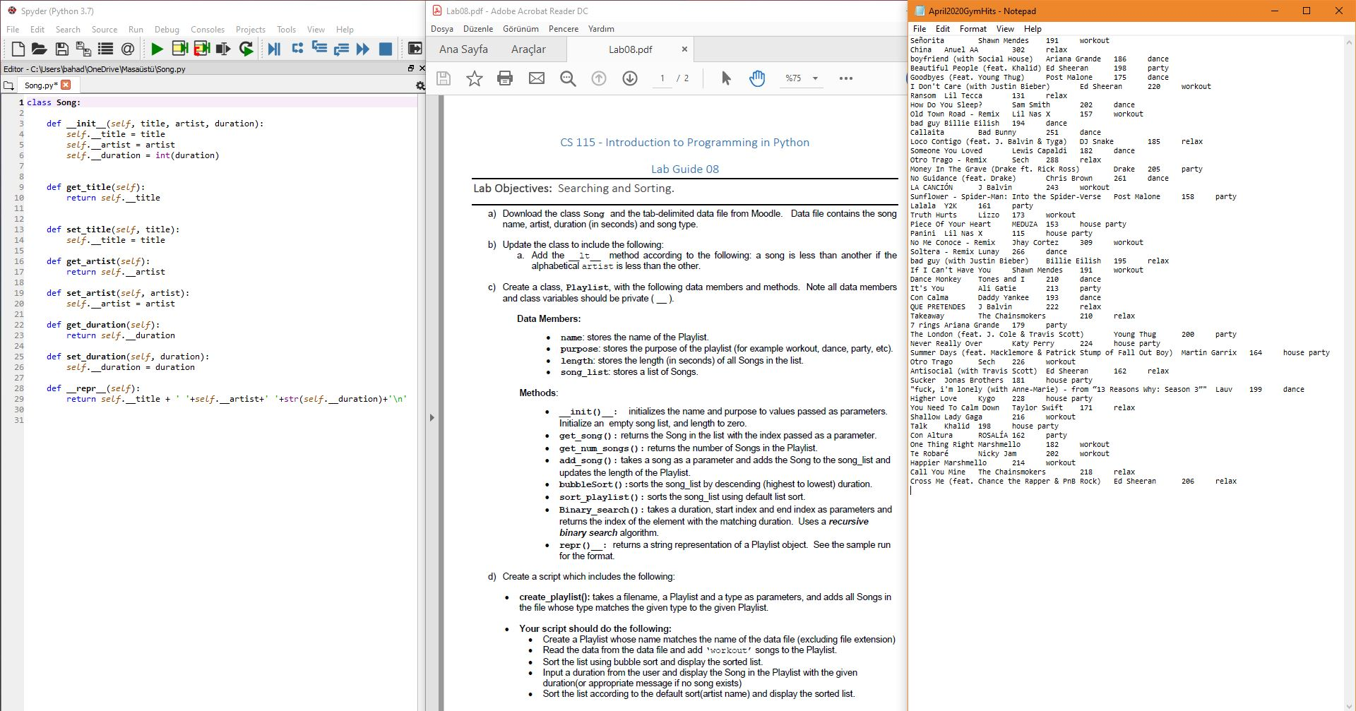1356x711 pixels.
Task: Open Spyder Debug menu
Action: pos(167,29)
